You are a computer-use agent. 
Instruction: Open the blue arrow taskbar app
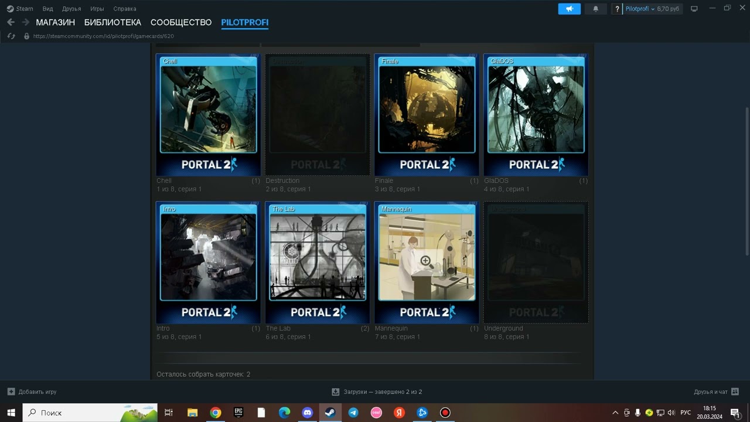422,413
